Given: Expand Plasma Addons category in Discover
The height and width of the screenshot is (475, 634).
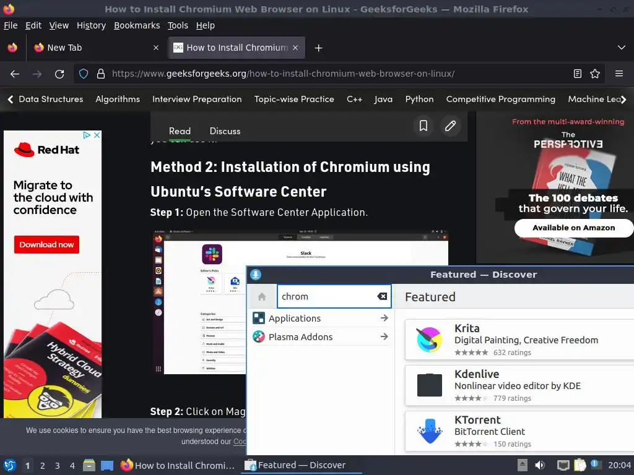Looking at the screenshot, I should (320, 337).
